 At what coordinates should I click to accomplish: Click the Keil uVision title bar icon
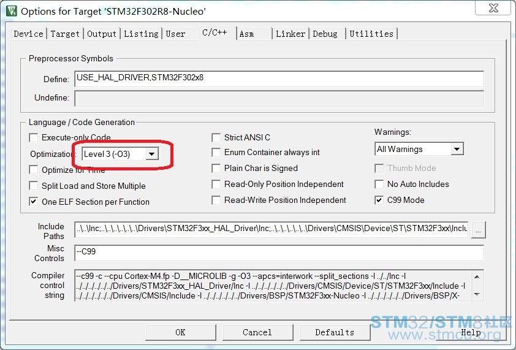[12, 11]
